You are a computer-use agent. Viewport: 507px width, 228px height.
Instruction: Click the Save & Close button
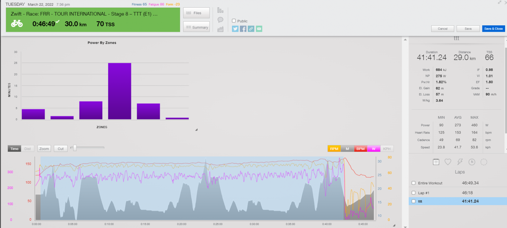[x=493, y=29]
